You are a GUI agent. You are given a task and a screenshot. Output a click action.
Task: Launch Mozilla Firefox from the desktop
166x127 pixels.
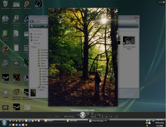(x=6, y=50)
